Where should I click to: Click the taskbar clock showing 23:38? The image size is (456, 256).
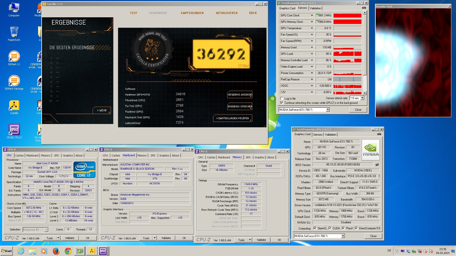[442, 251]
